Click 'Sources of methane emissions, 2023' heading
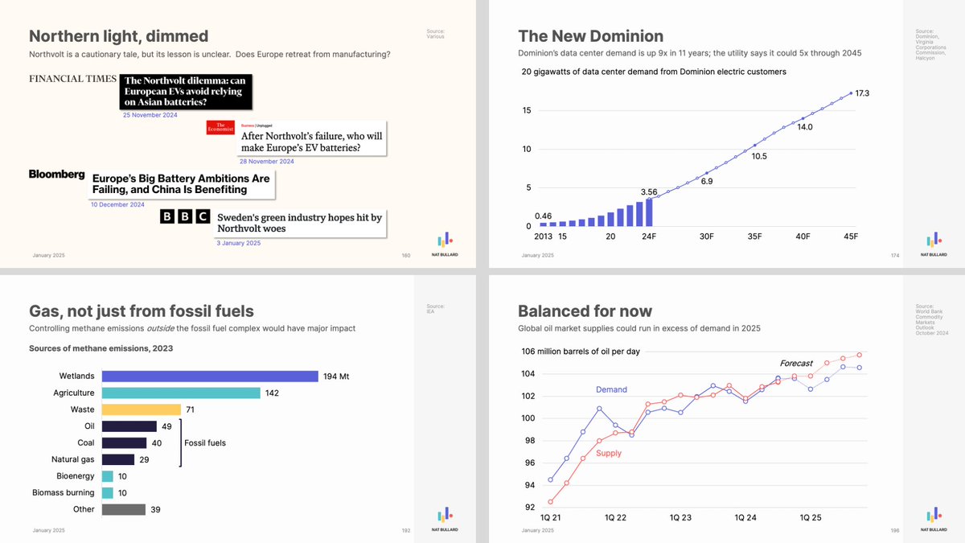Image resolution: width=965 pixels, height=543 pixels. pyautogui.click(x=101, y=348)
